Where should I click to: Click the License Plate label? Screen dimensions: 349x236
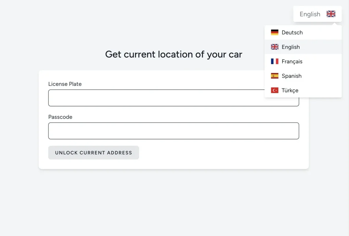(x=65, y=84)
